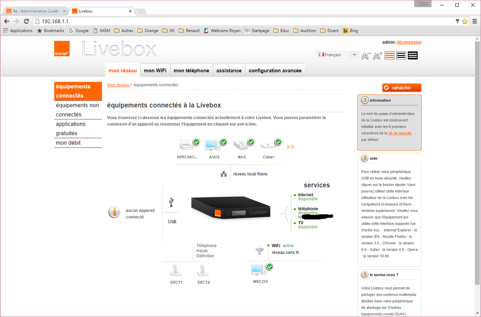Show more wired devices with the >> arrow
Viewport: 481px width, 317px height.
pyautogui.click(x=290, y=147)
